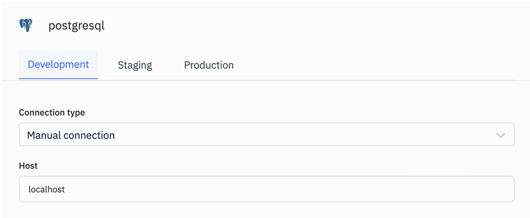Open the Development environment tab
Viewport: 530px width, 218px height.
point(58,65)
